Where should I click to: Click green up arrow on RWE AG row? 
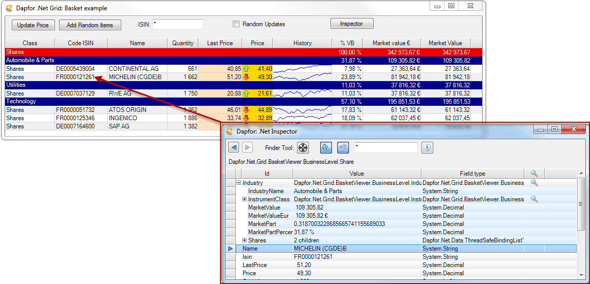(x=247, y=93)
